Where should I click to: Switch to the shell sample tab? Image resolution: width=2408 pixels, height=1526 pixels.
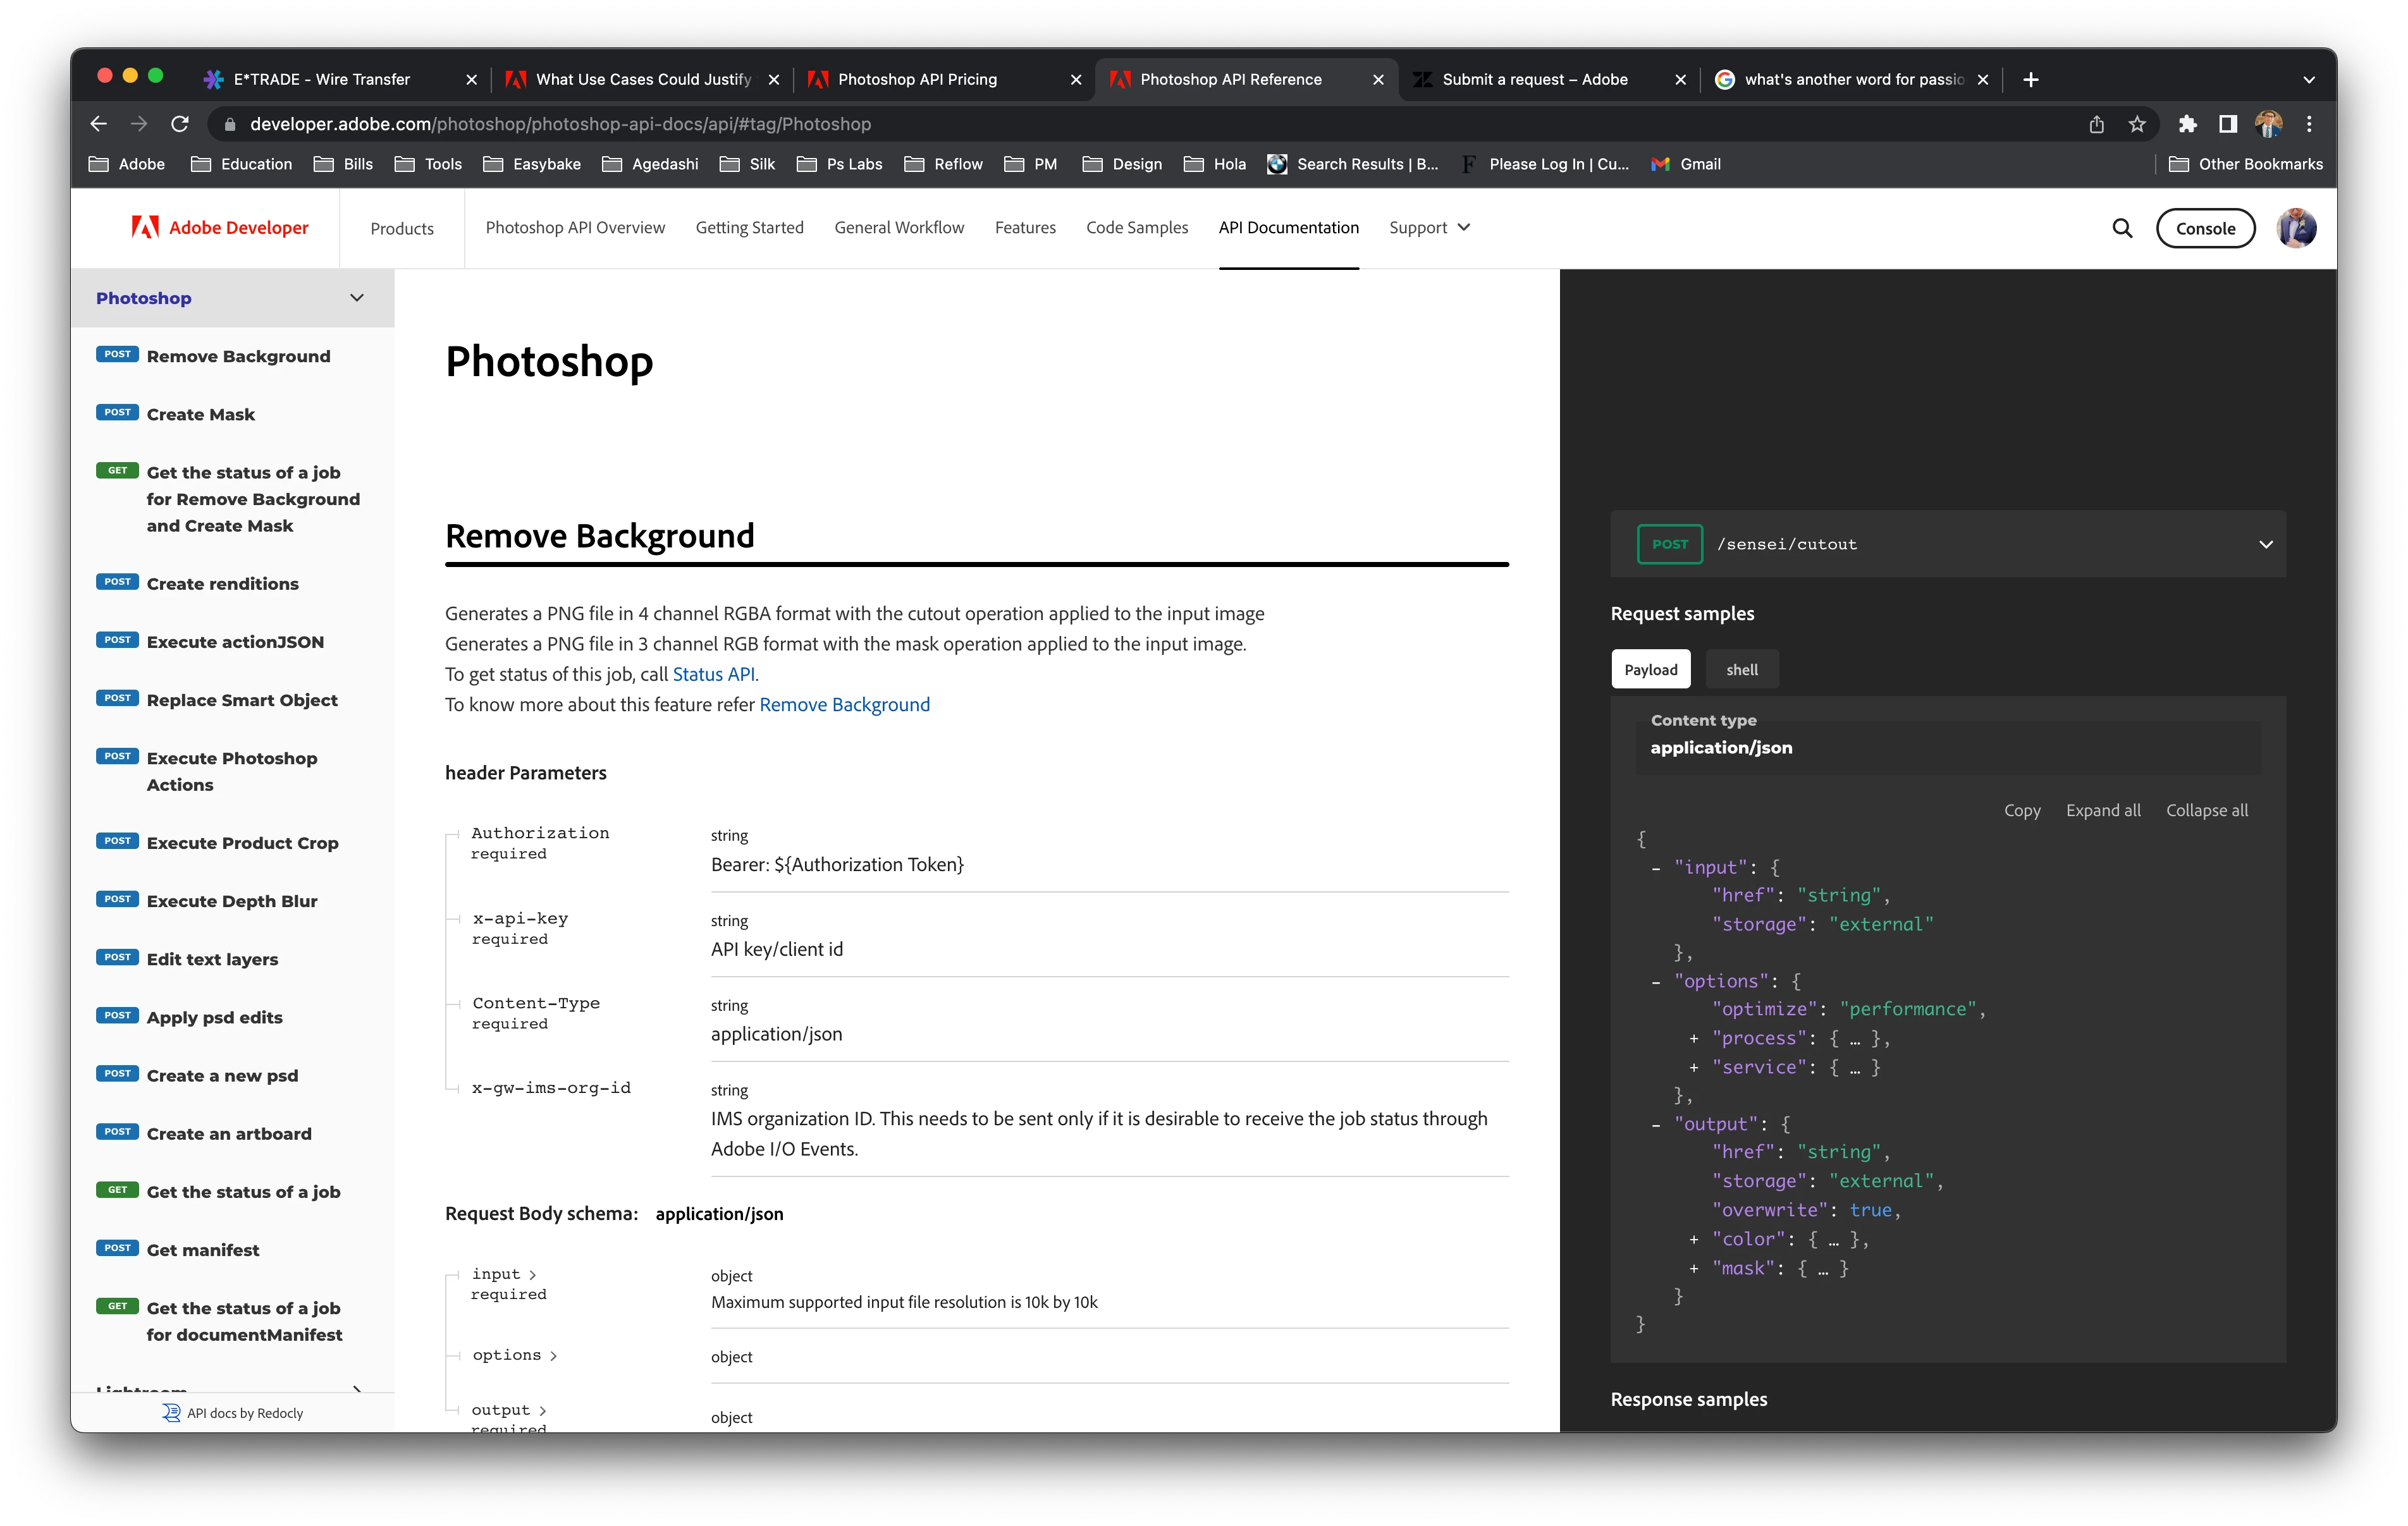pos(1741,670)
